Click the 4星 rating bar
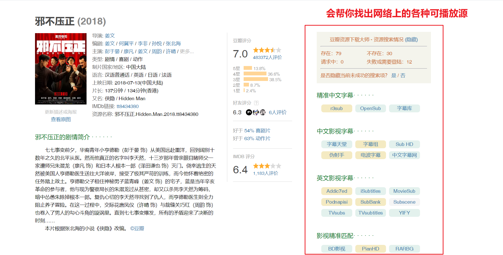The image size is (503, 255). pos(255,74)
